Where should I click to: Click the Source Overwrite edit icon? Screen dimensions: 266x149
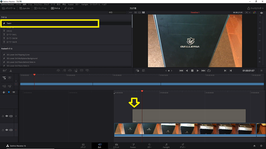[87, 70]
